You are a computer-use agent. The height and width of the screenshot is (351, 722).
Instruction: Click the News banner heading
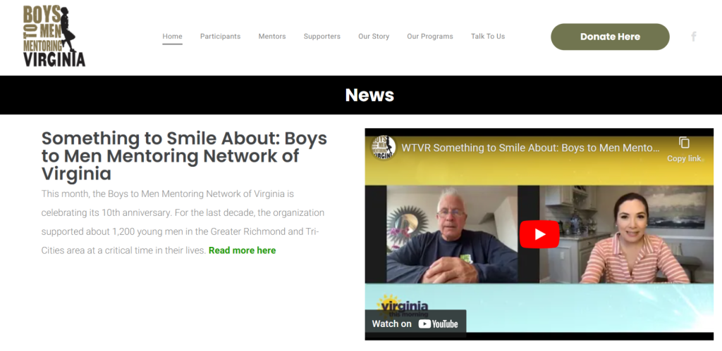coord(369,95)
